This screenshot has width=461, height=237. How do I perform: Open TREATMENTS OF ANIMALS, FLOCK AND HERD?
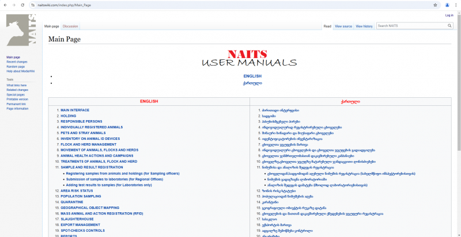[99, 162]
